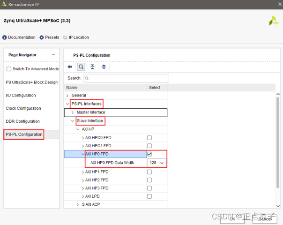Expand the General tree node
This screenshot has width=283, height=225.
pyautogui.click(x=67, y=95)
